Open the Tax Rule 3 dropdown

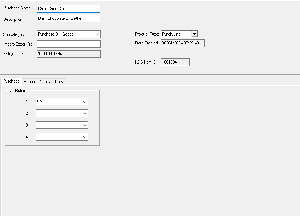point(62,125)
